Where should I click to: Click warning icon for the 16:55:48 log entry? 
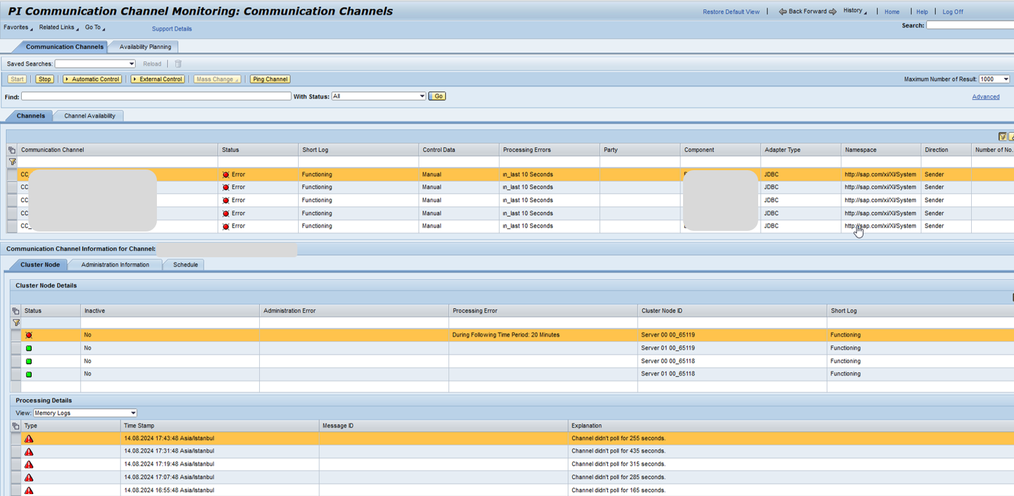(x=29, y=491)
